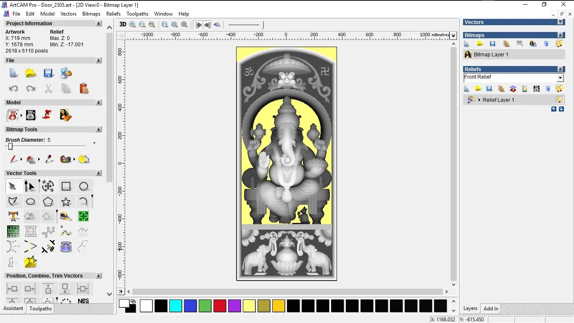Click the Pick Colour eyedropper tool
The height and width of the screenshot is (323, 574).
pos(49,159)
